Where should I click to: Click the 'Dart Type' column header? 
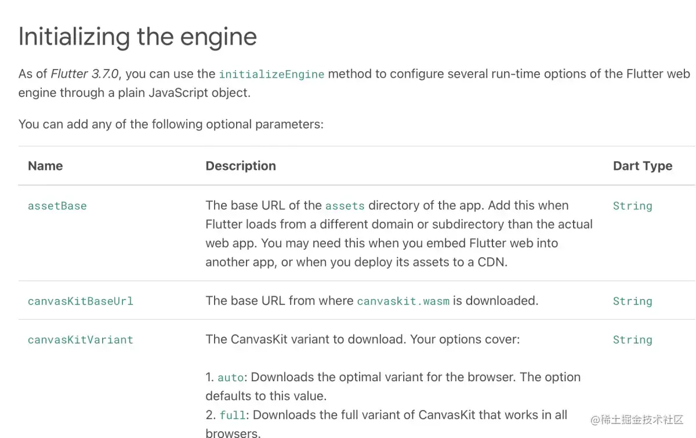click(x=642, y=166)
